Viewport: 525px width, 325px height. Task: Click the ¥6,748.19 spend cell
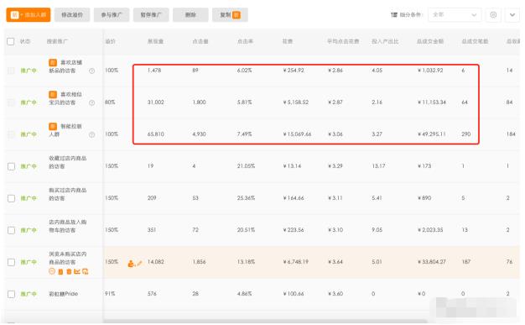pyautogui.click(x=296, y=262)
